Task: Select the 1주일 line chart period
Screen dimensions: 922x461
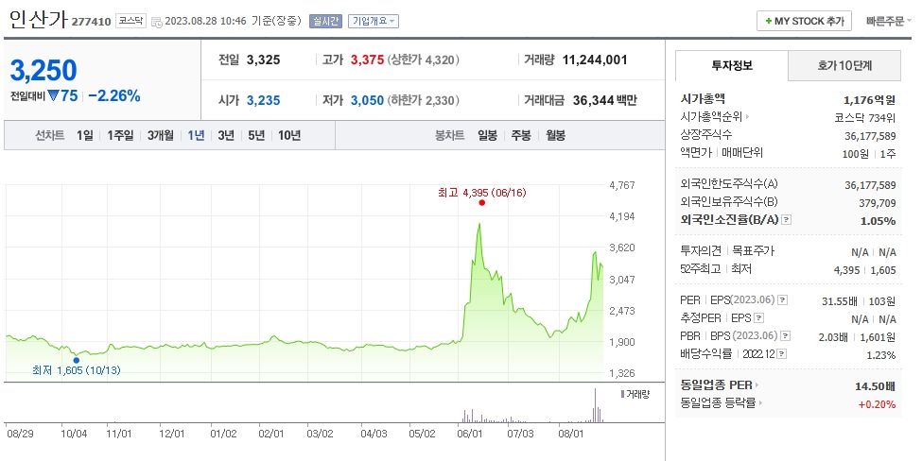Action: [x=120, y=136]
